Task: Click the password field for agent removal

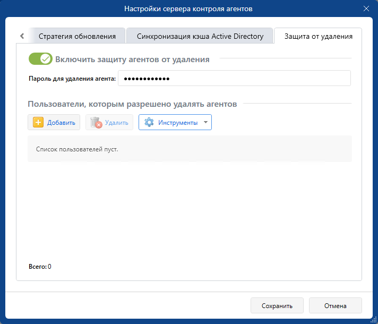Action: [234, 78]
